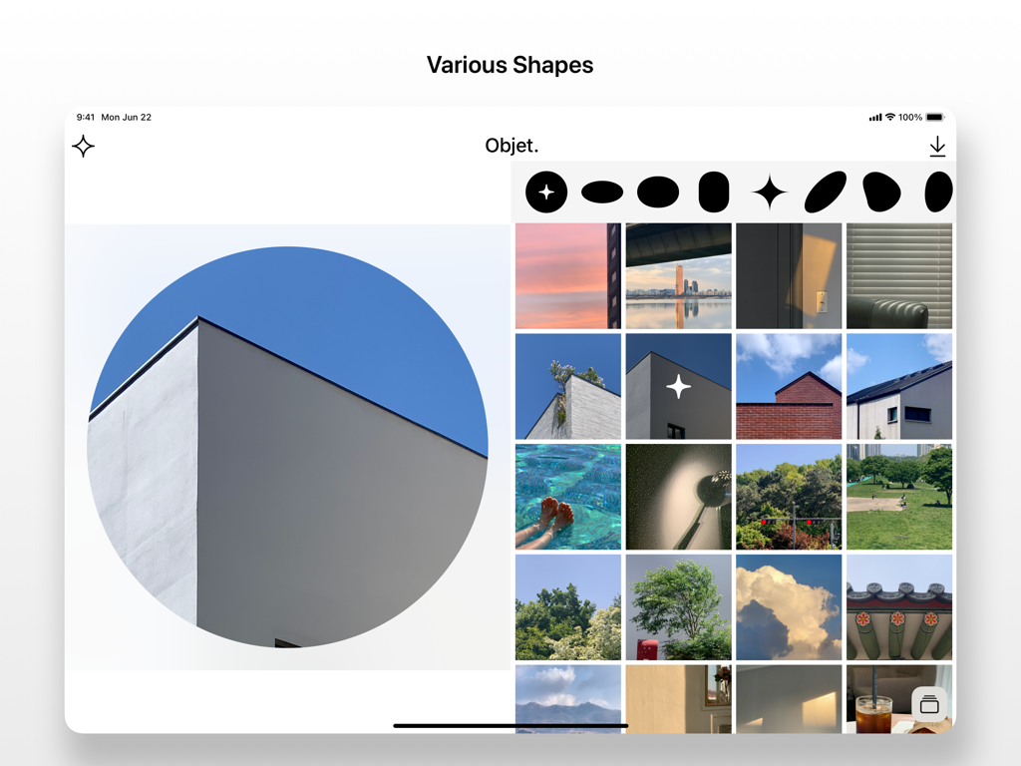Pick the irregular blob shape
This screenshot has height=766, width=1021.
coord(881,192)
